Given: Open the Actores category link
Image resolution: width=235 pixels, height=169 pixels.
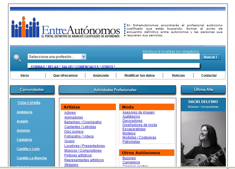Looking at the screenshot, I should point(70,113).
